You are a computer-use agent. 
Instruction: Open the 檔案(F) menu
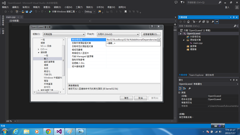click(5, 7)
